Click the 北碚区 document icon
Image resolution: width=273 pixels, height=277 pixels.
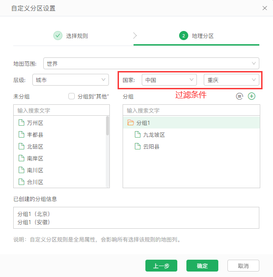21,146
